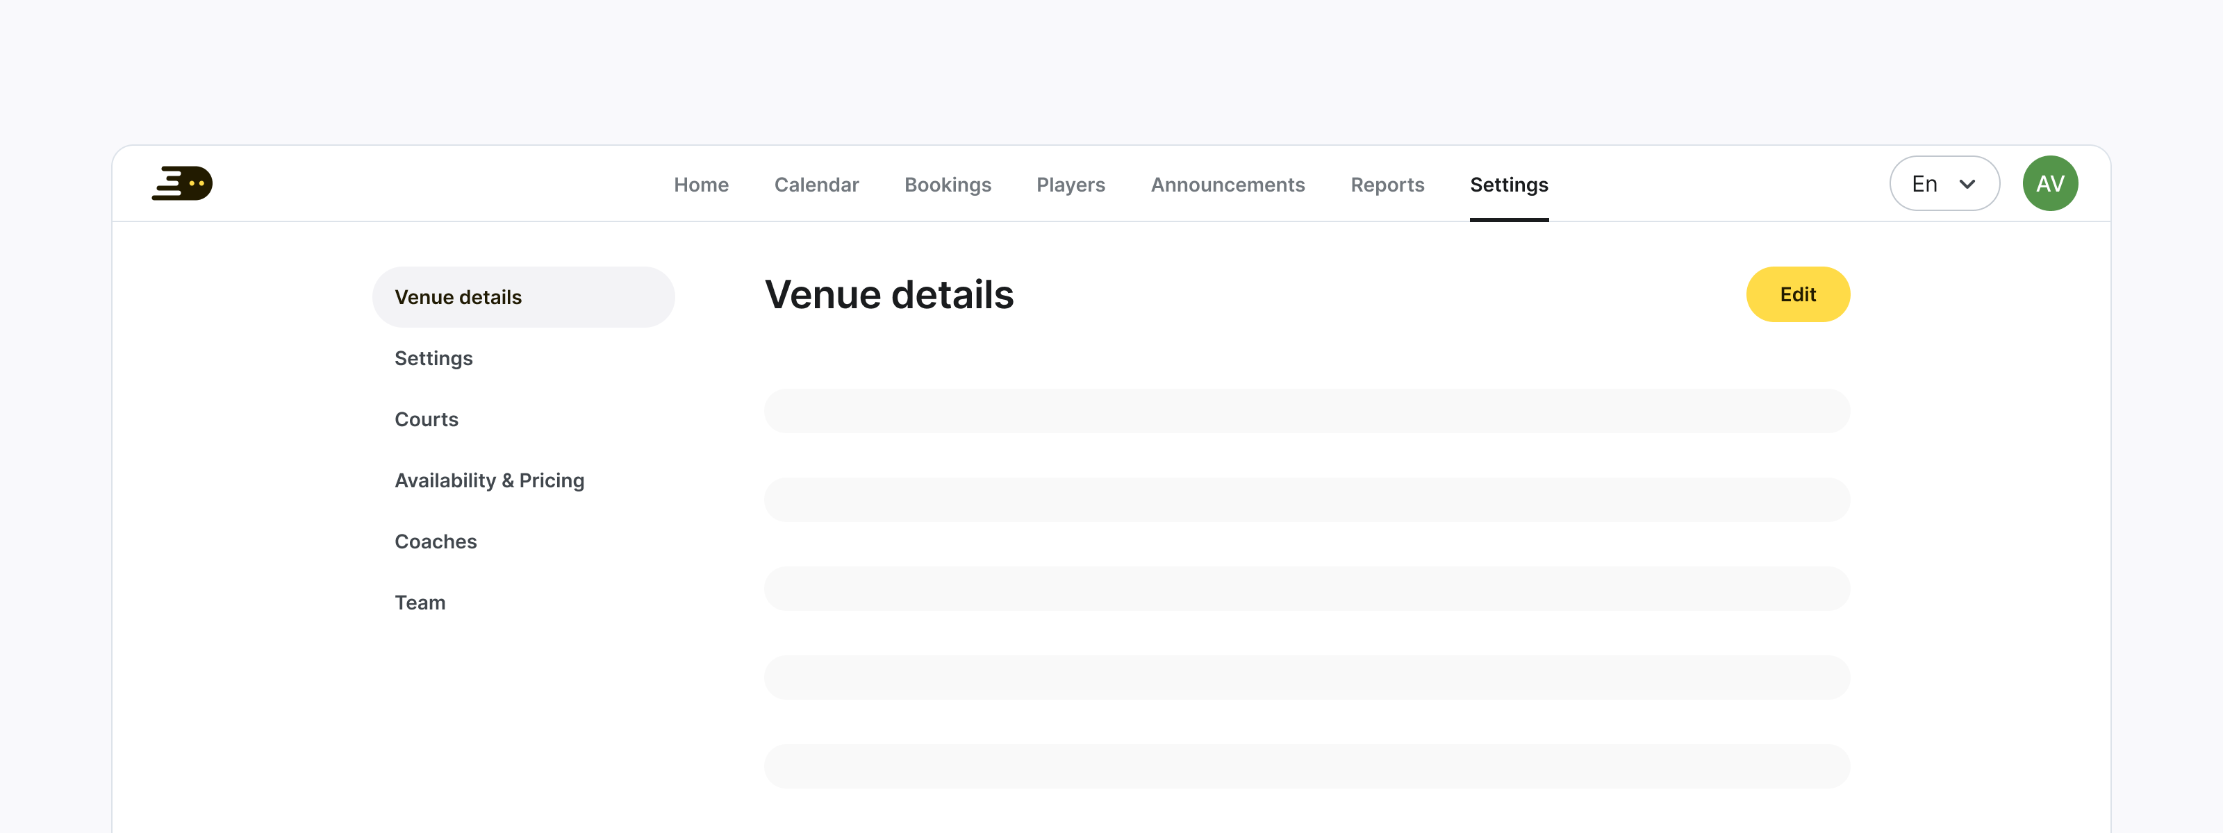This screenshot has width=2223, height=833.
Task: Switch to the Home tab
Action: (x=701, y=184)
